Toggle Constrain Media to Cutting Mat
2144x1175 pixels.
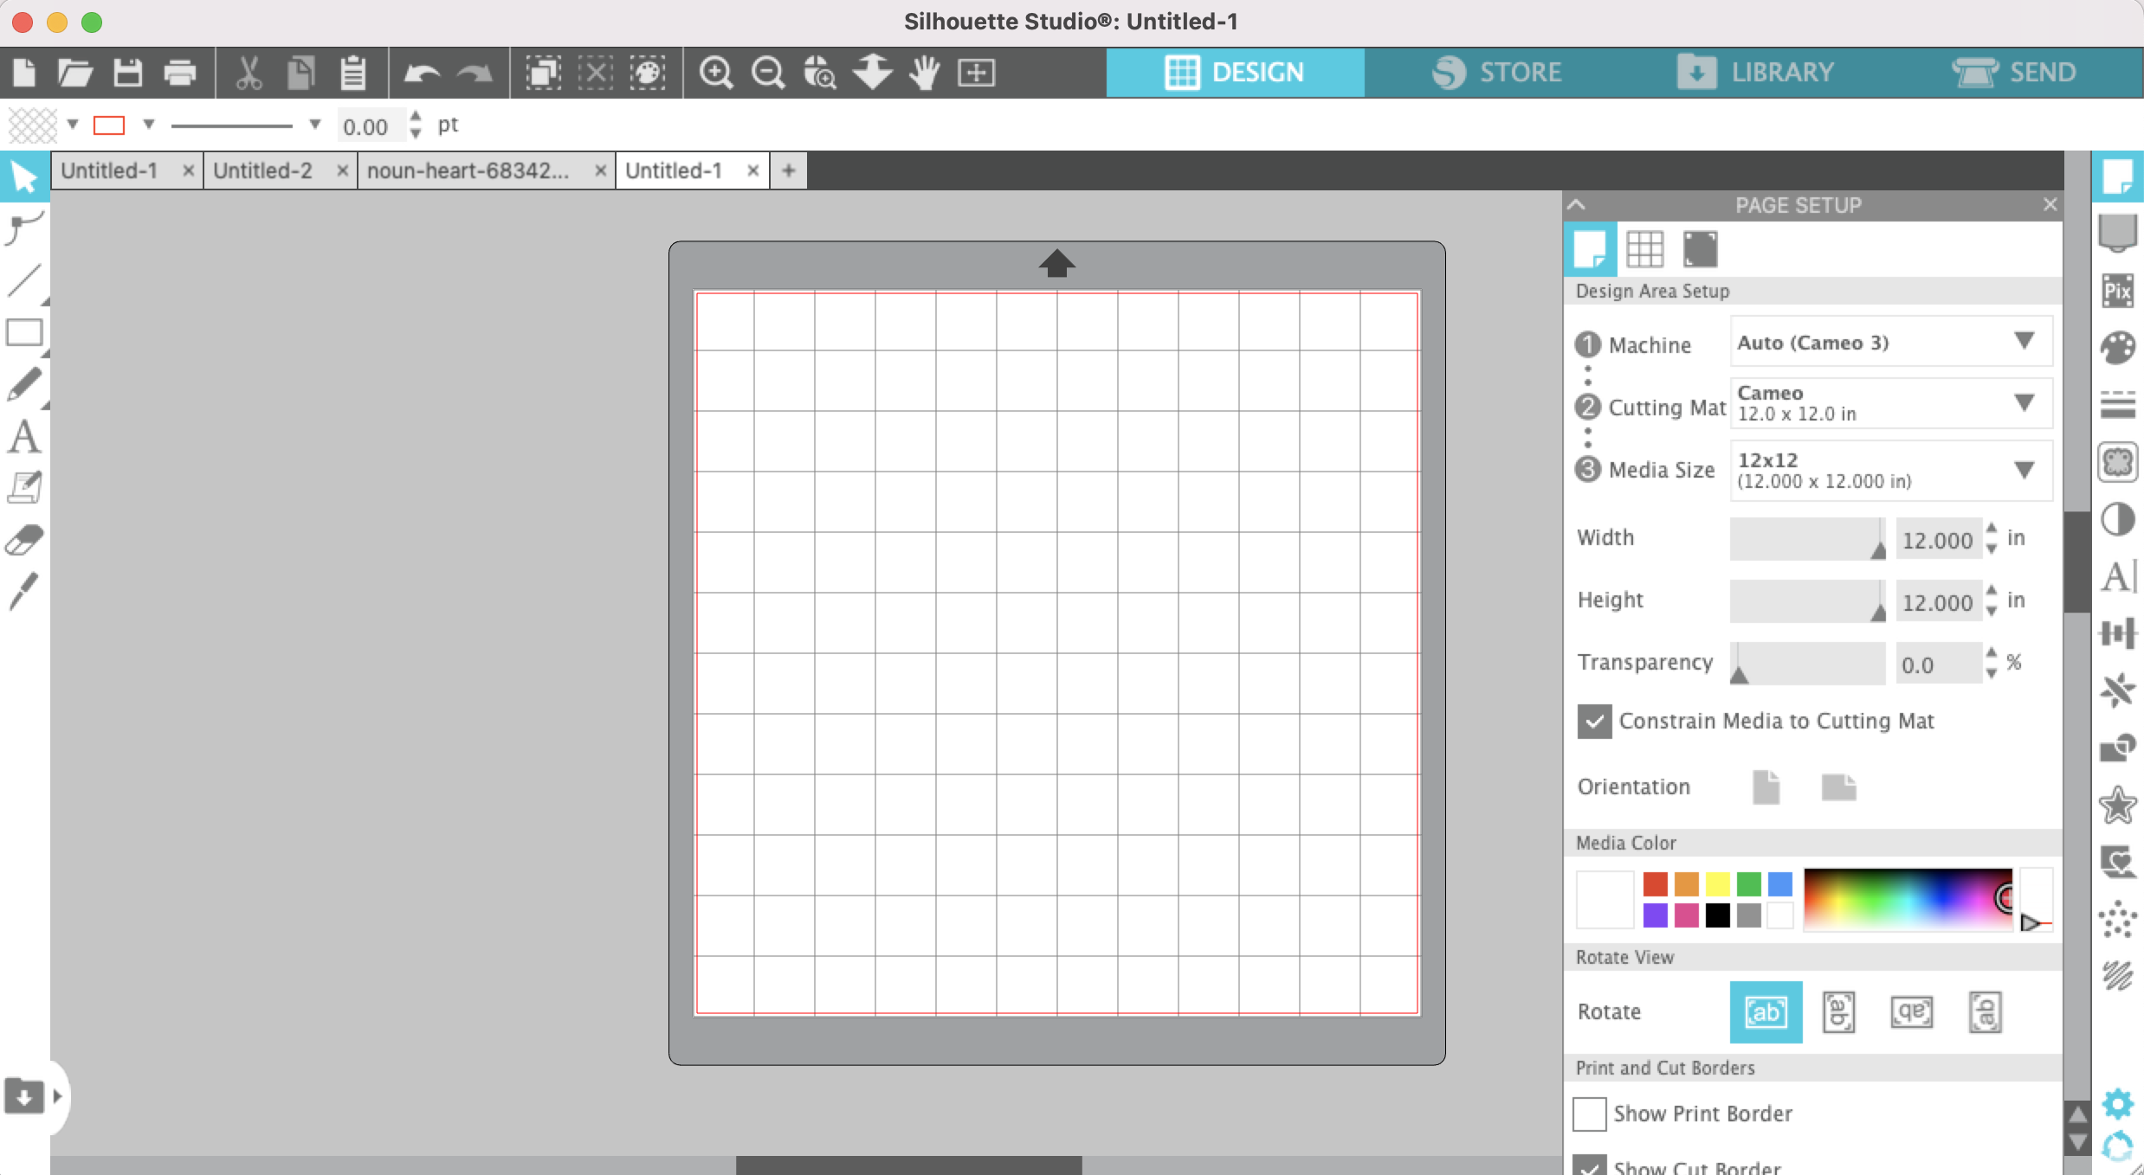pos(1594,721)
